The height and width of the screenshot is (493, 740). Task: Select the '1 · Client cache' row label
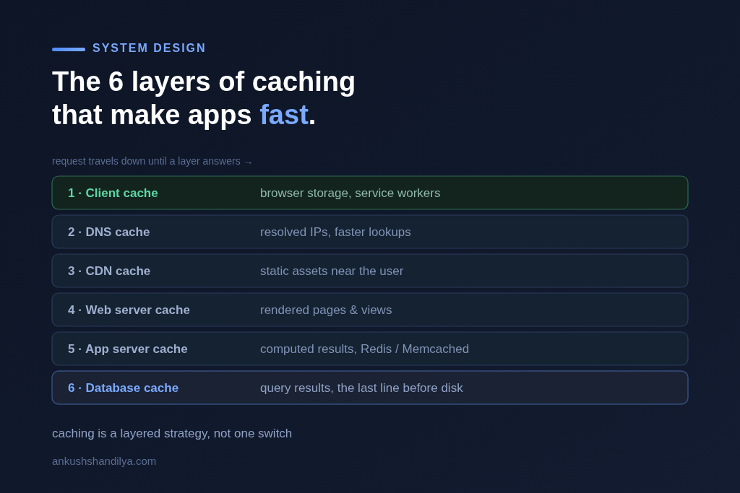click(113, 193)
